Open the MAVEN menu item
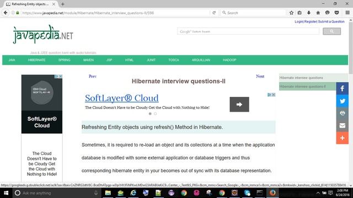The height and width of the screenshot is (198, 353). (x=88, y=60)
